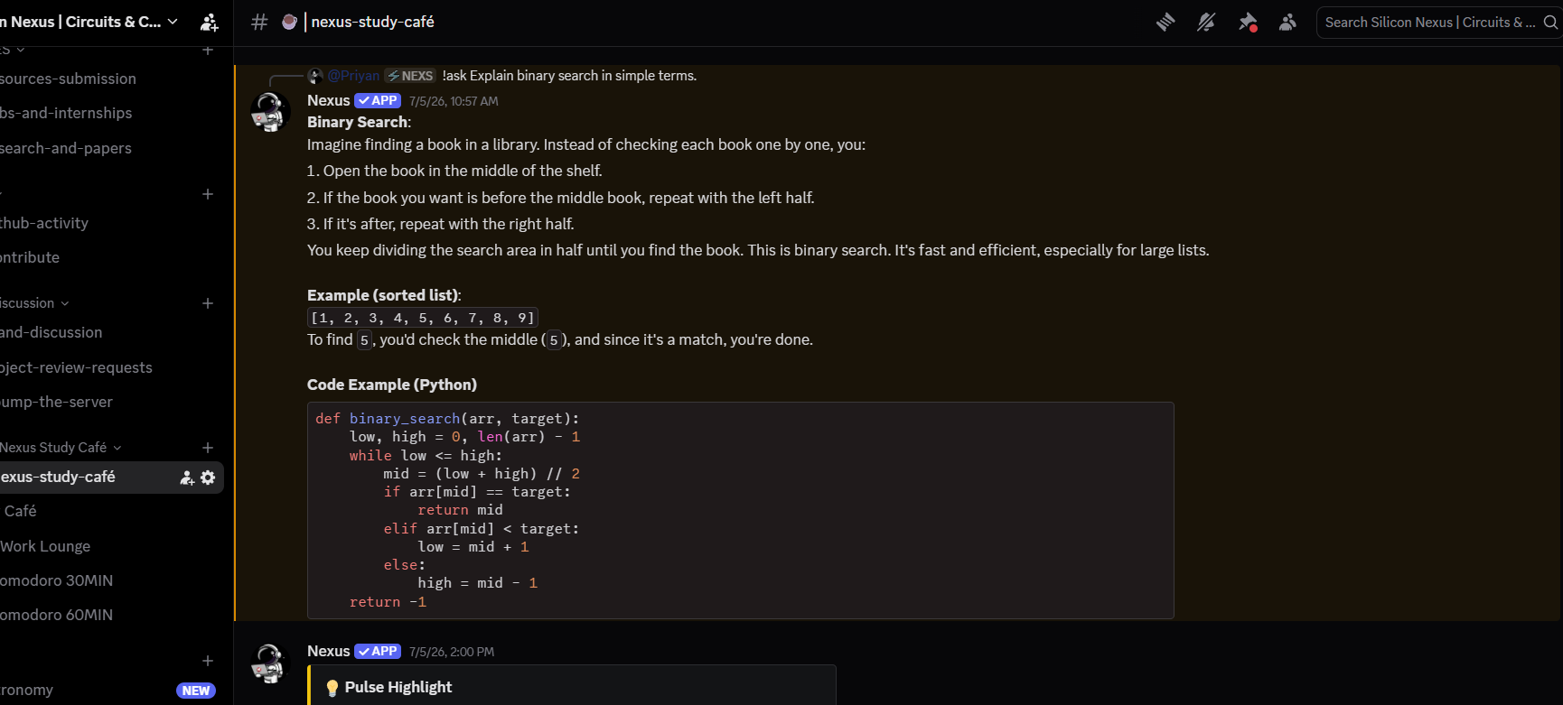Screen dimensions: 1563x705
Task: Click the NEXS server tag badge
Action: pyautogui.click(x=411, y=76)
